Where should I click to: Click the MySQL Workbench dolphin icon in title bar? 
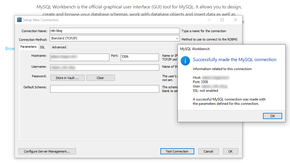point(19,20)
